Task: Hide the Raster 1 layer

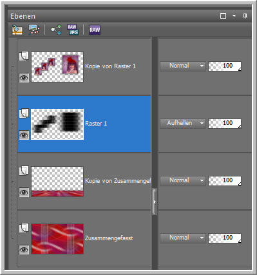Action: tap(24, 135)
